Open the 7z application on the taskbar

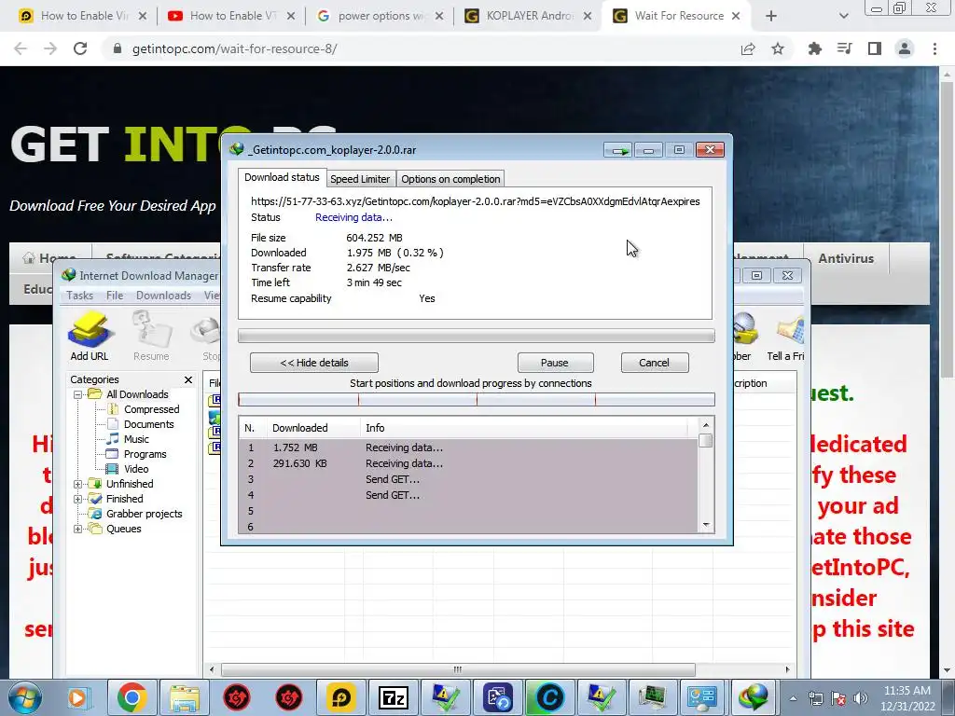click(x=393, y=697)
